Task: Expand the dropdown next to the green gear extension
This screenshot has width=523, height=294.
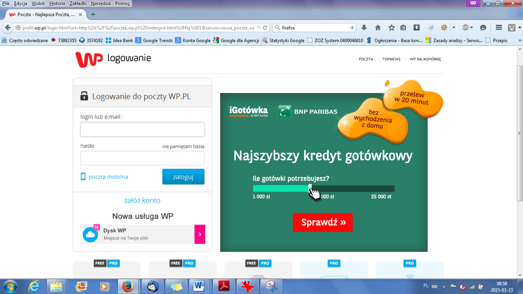Action: 454,28
